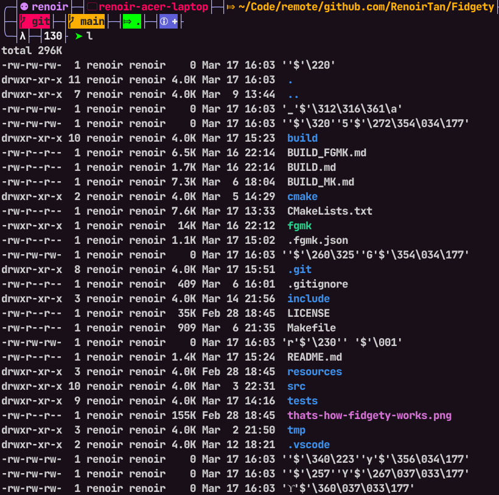Click the fgmk executable file name
This screenshot has height=495, width=499.
299,226
